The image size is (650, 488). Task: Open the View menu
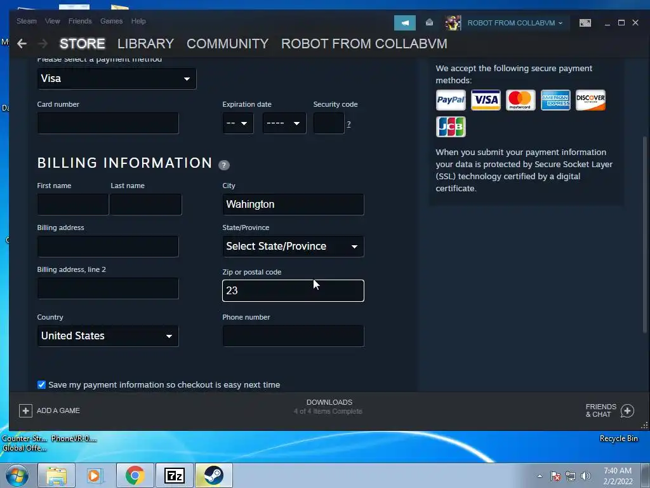53,21
